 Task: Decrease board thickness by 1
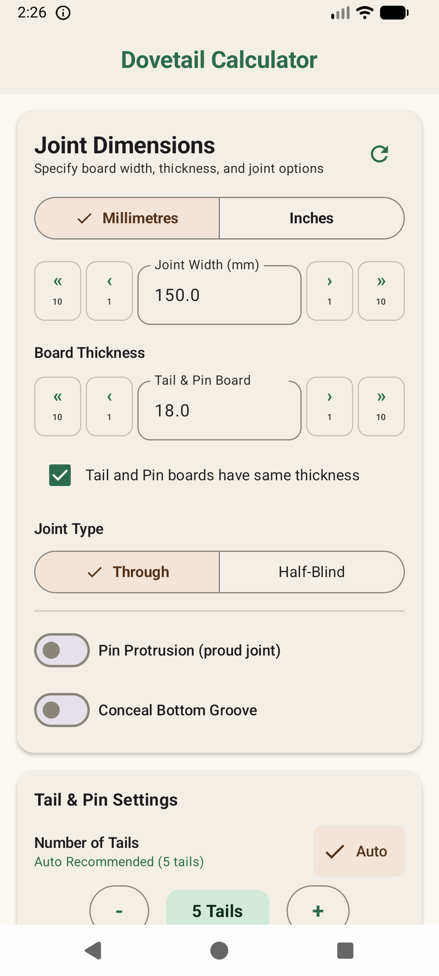109,407
